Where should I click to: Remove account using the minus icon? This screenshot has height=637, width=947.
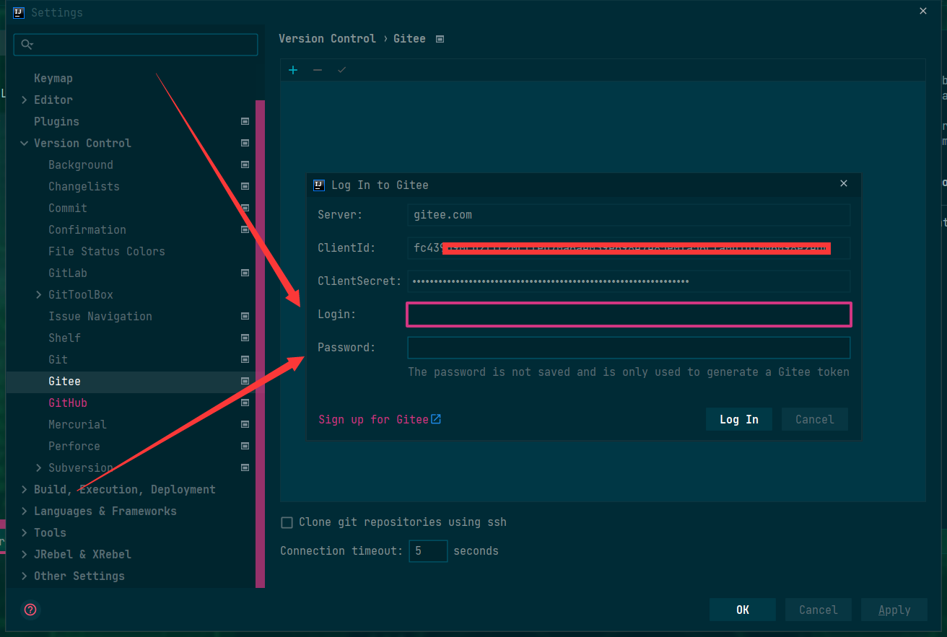point(318,70)
